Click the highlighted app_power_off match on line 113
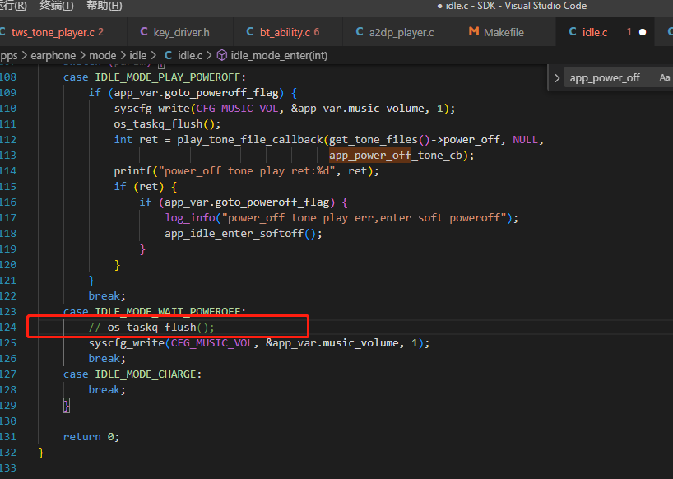The image size is (673, 479). (370, 155)
